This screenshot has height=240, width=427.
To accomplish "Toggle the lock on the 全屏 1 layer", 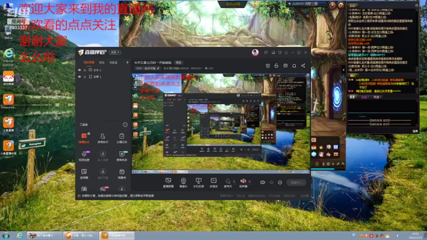I will pos(85,77).
